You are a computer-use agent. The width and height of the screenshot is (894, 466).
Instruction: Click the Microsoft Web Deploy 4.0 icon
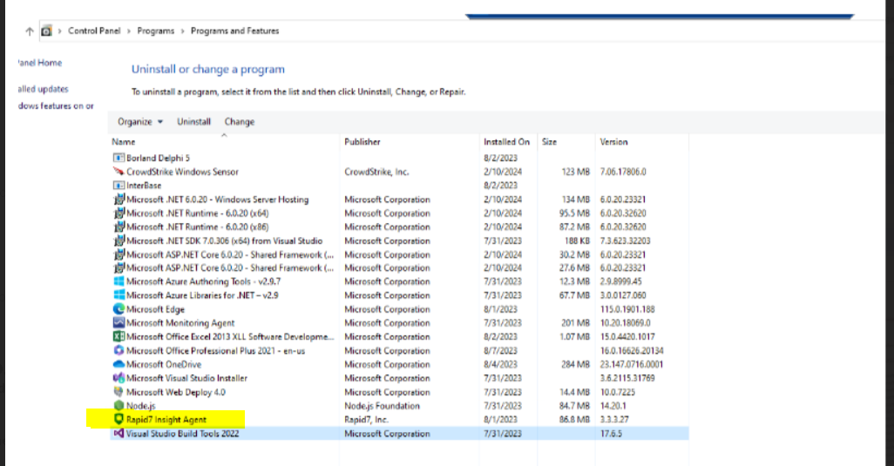pyautogui.click(x=119, y=392)
